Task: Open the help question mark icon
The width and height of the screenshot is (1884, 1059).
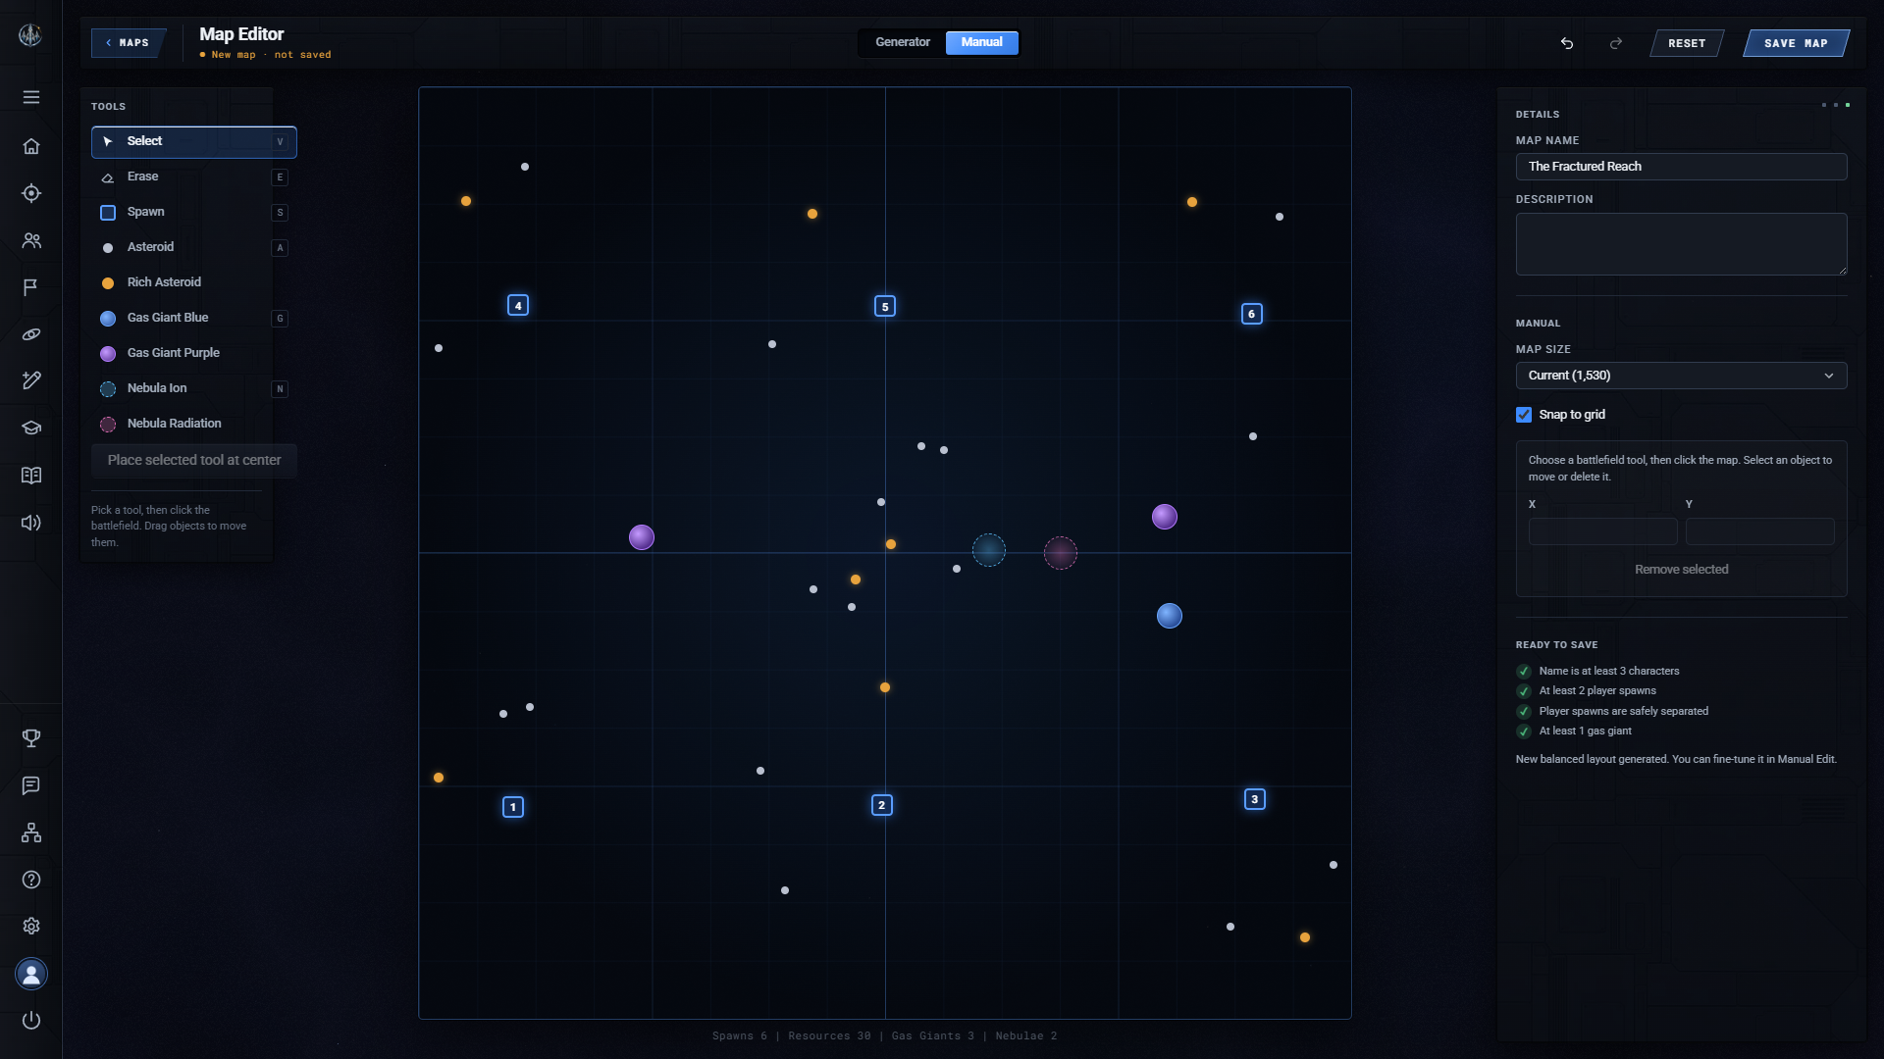Action: click(31, 880)
